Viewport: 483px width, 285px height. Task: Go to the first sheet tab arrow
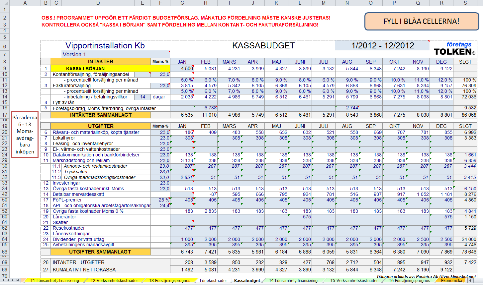pos(4,280)
